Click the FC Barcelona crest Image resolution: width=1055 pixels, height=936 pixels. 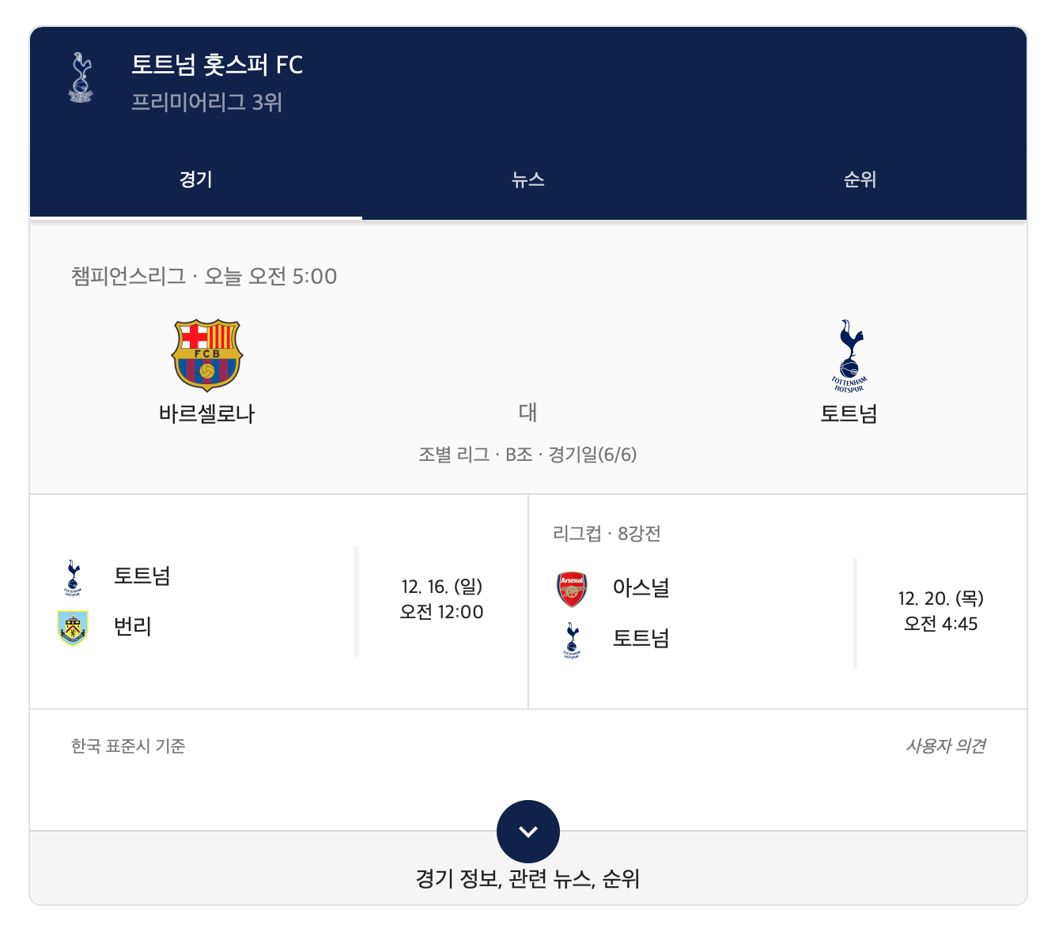(207, 355)
